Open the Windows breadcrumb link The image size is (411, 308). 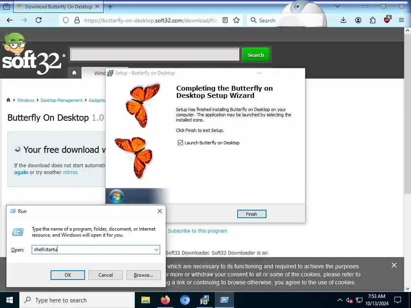(26, 100)
